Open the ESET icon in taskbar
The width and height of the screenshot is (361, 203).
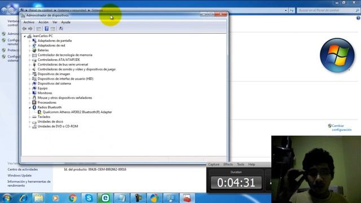(x=105, y=198)
